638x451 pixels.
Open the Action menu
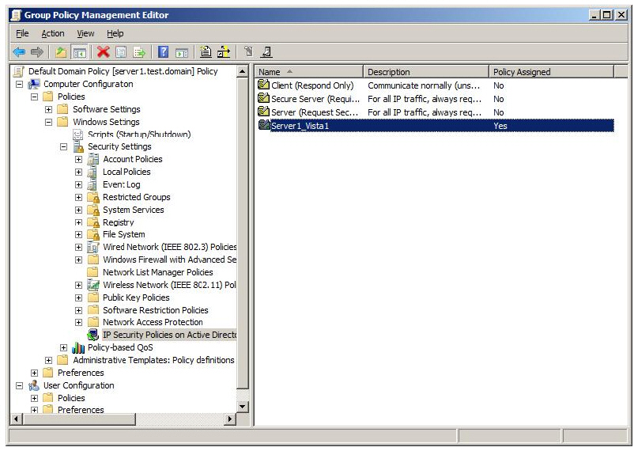click(53, 33)
